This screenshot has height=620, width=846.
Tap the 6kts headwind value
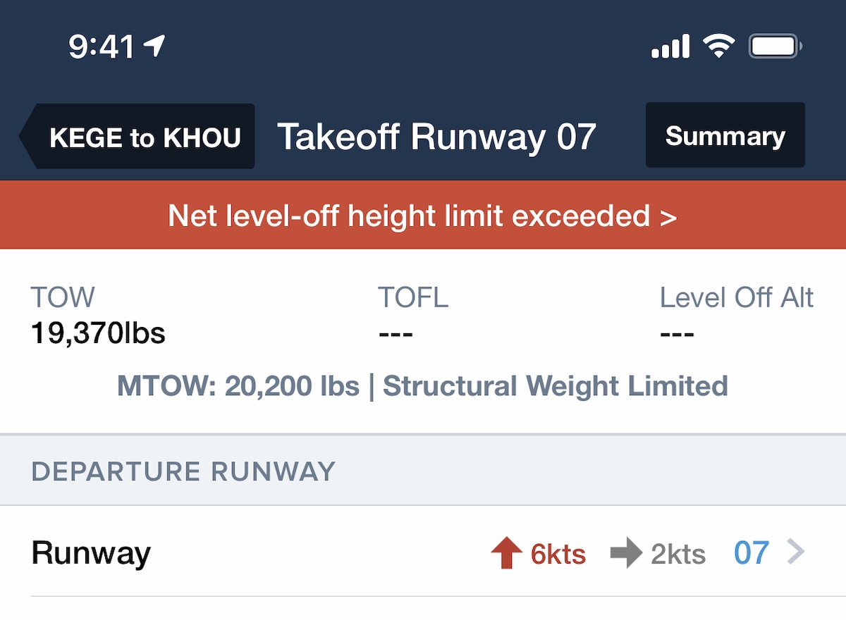pos(558,554)
